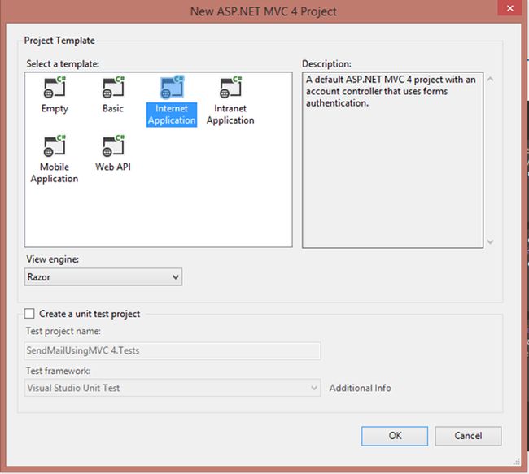Image resolution: width=529 pixels, height=474 pixels.
Task: Click the 'Description:' label
Action: point(326,63)
